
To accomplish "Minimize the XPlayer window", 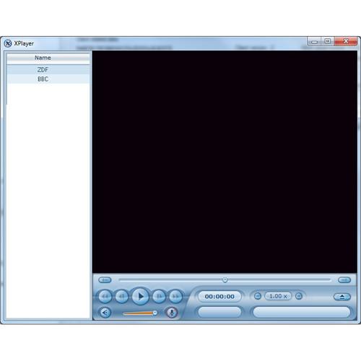I will point(314,41).
